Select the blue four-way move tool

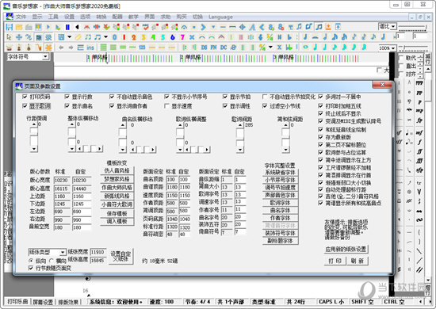coord(19,37)
